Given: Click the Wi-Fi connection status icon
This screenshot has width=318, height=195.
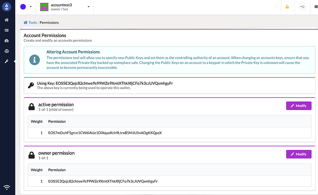Looking at the screenshot, I should [x=7, y=187].
